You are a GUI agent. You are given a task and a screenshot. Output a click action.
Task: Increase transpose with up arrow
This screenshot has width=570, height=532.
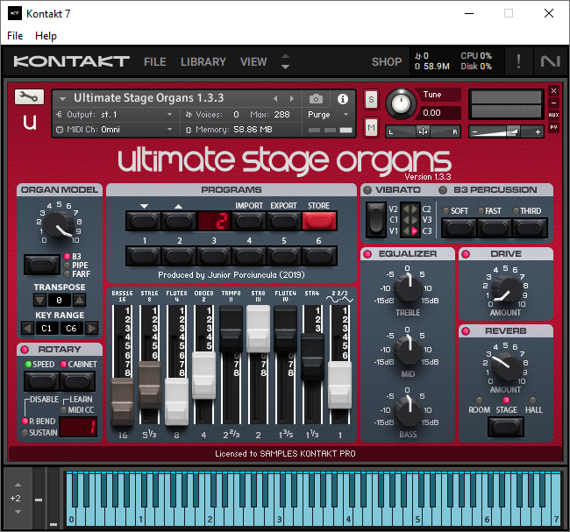click(80, 300)
